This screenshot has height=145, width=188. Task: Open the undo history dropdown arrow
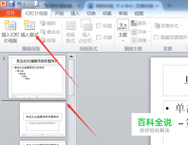click(24, 4)
